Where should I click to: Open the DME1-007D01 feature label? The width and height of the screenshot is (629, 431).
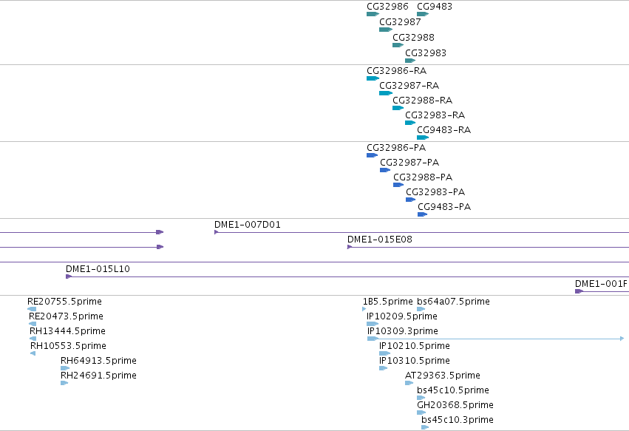click(248, 225)
